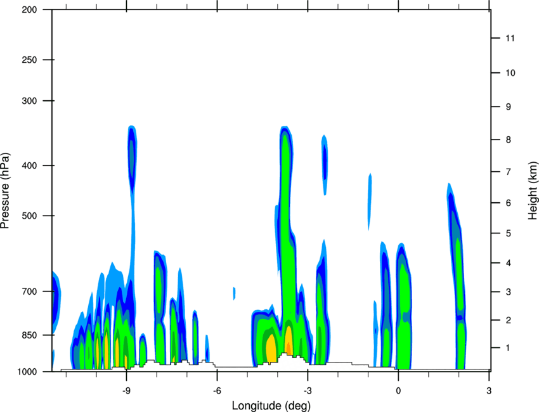Pick the -9 longitude tick label
The height and width of the screenshot is (412, 539).
pos(126,391)
